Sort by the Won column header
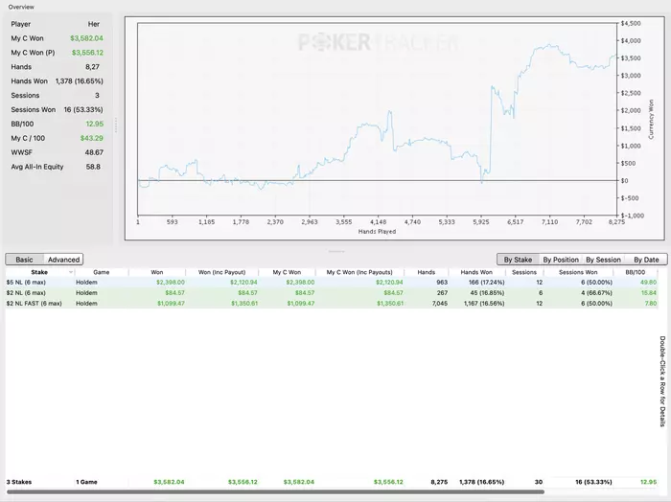This screenshot has height=502, width=671. click(157, 272)
